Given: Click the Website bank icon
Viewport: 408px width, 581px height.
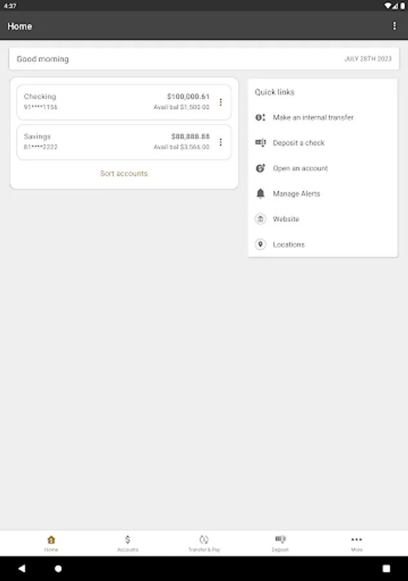Looking at the screenshot, I should point(260,219).
